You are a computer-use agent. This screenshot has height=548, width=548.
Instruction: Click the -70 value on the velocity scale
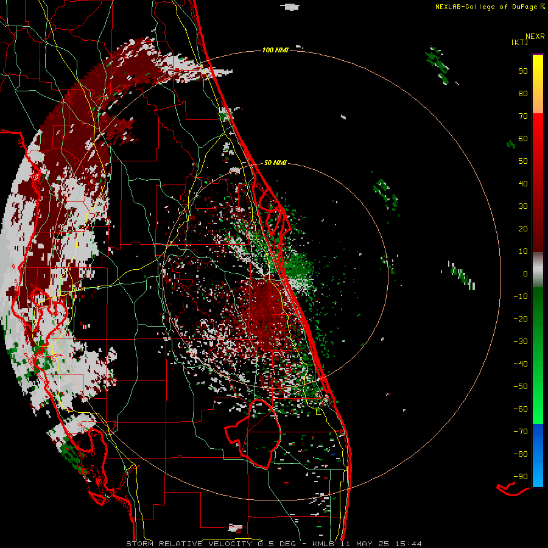521,432
